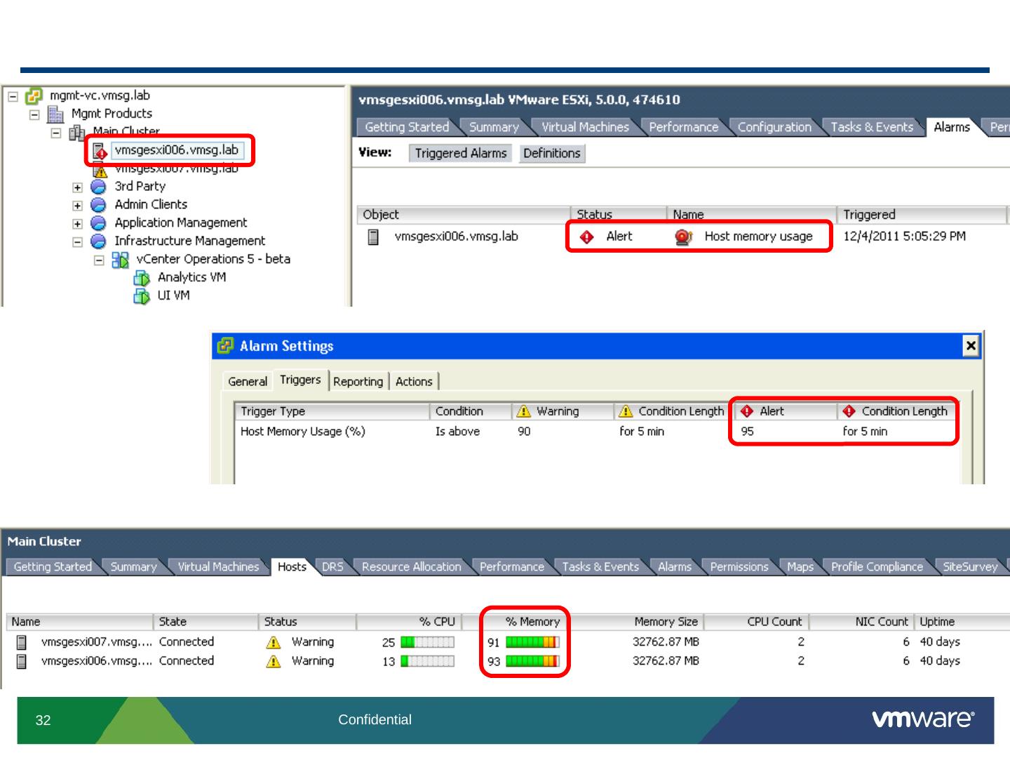
Task: Sort hosts by the Uptime column header
Action: point(962,622)
